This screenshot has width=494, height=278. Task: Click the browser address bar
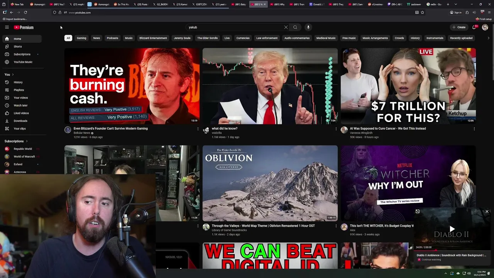tap(239, 12)
